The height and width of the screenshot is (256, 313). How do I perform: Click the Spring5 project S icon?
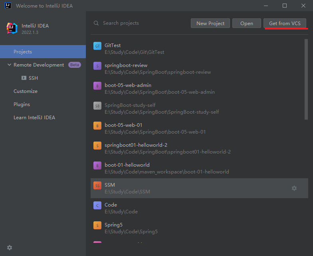97,225
